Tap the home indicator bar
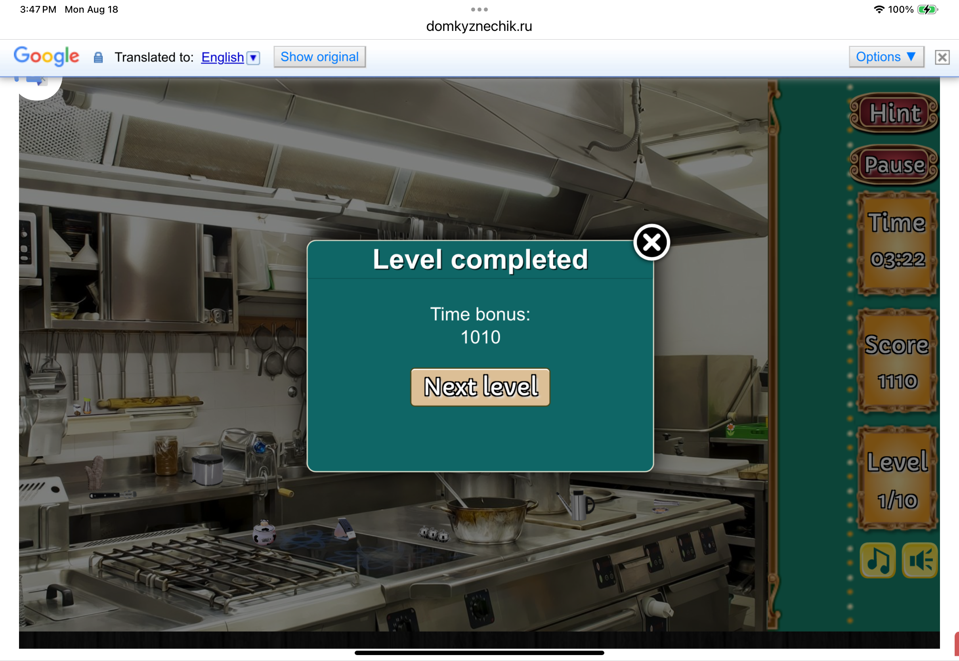 click(479, 653)
